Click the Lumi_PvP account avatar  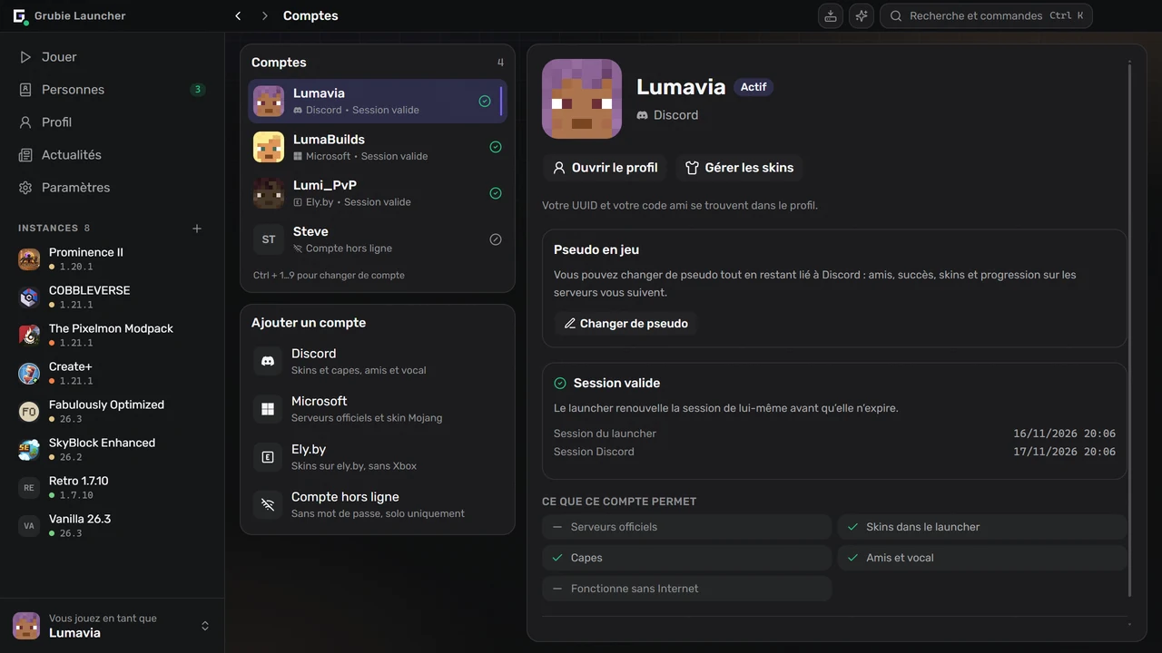(269, 193)
